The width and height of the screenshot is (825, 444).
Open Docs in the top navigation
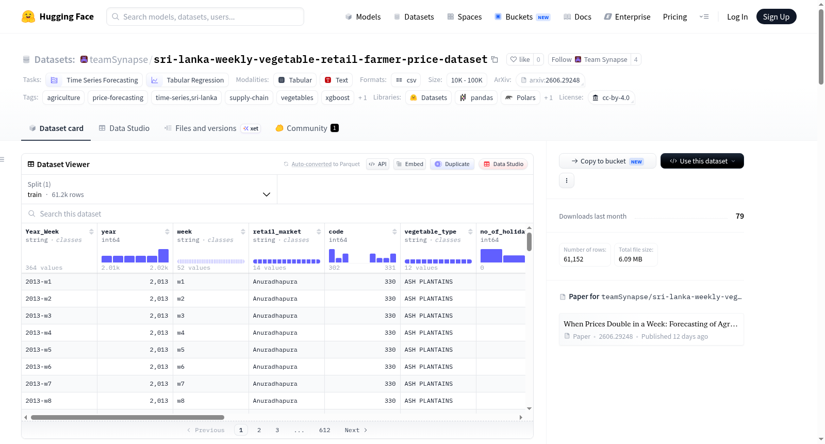[x=577, y=17]
